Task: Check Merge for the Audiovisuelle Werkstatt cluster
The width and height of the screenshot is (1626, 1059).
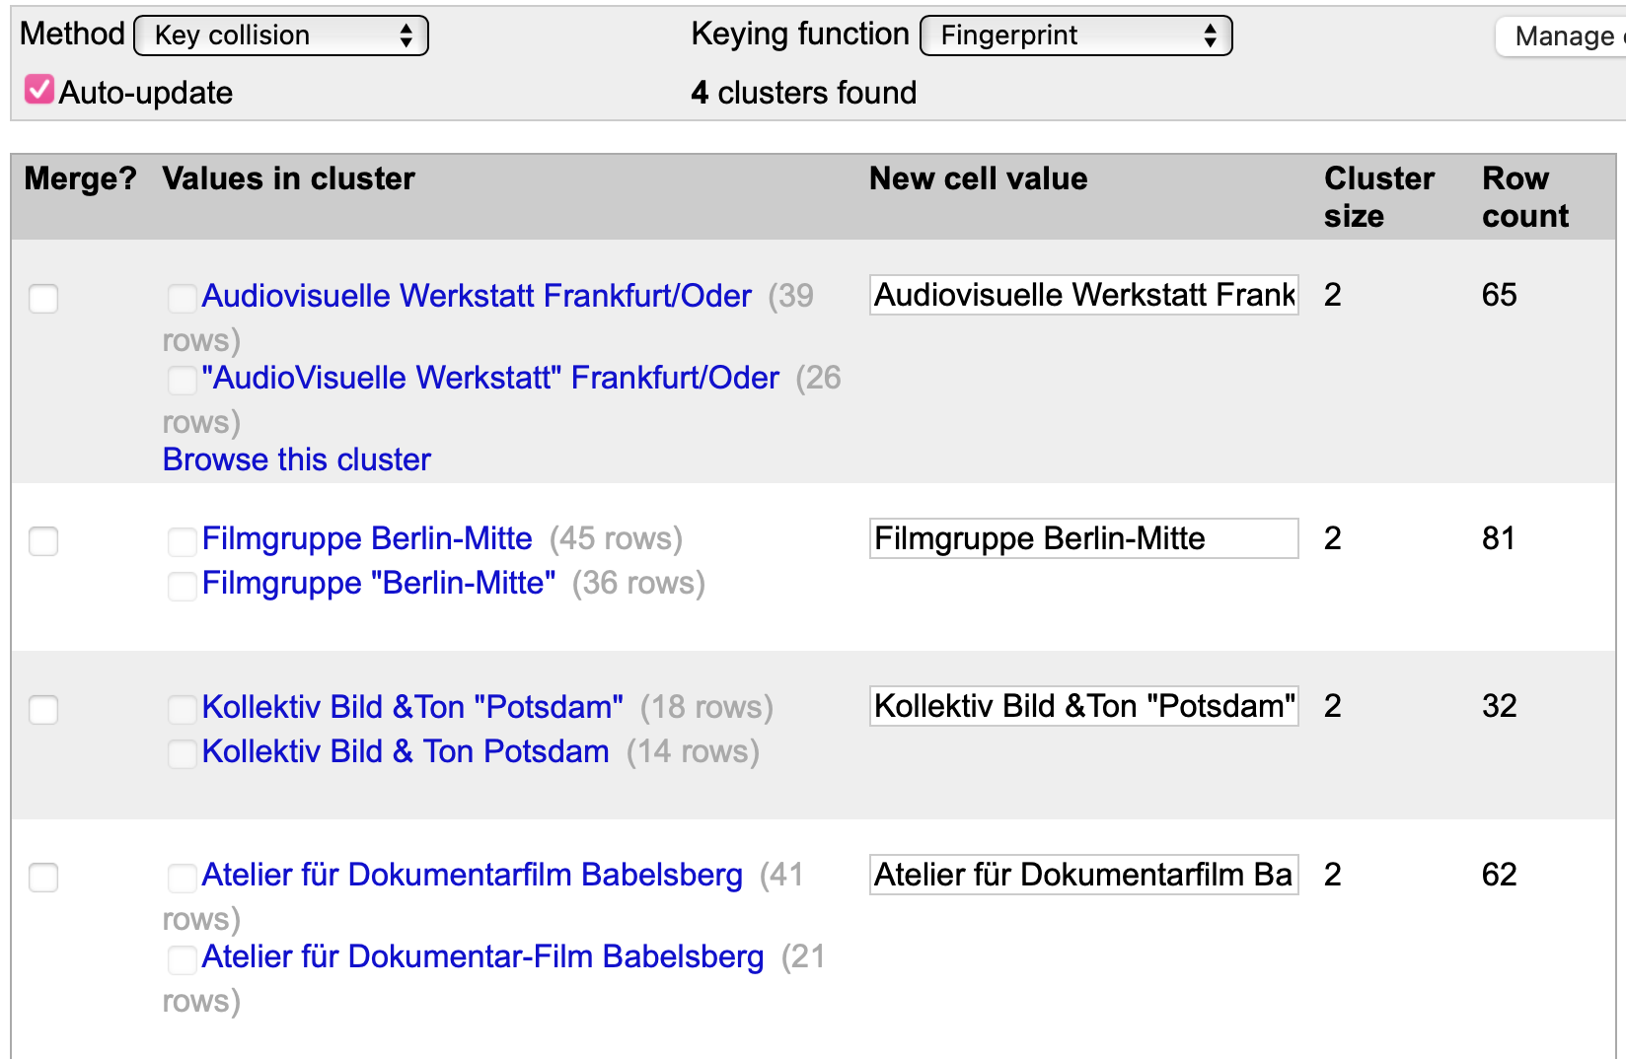Action: (x=43, y=298)
